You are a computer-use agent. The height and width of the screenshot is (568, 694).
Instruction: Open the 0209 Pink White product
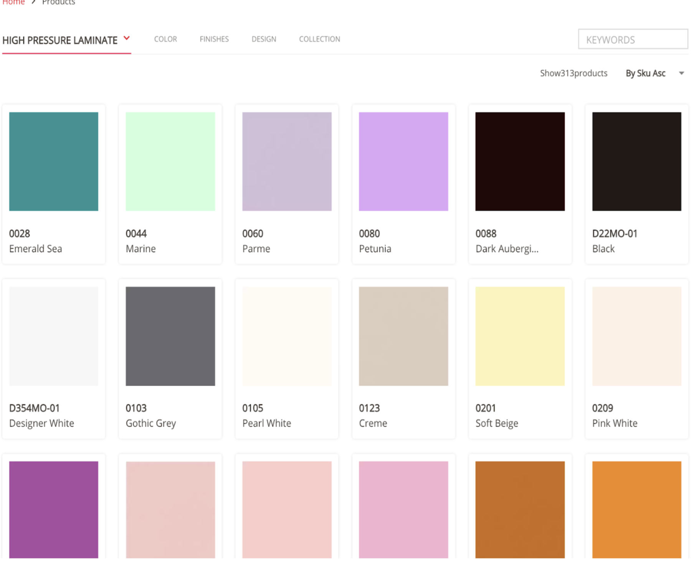pos(636,336)
